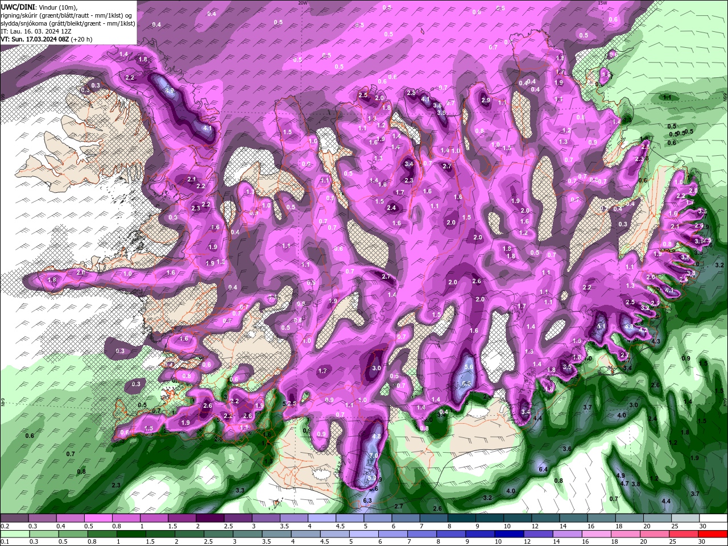Click the 'Vindur (10m)' label
This screenshot has width=728, height=546.
tap(57, 7)
